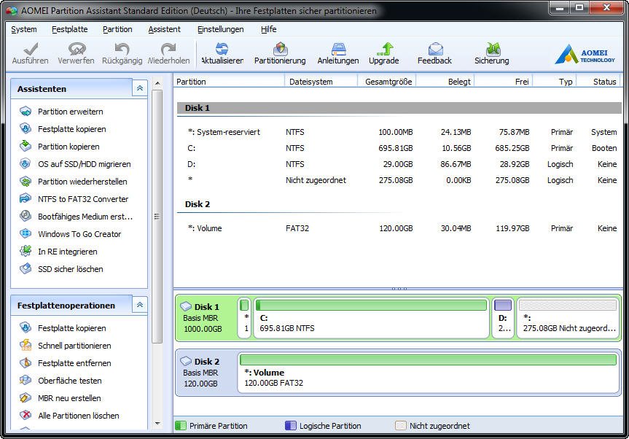This screenshot has height=439, width=629.
Task: Select the System-reserviert partition row
Action: click(x=399, y=132)
